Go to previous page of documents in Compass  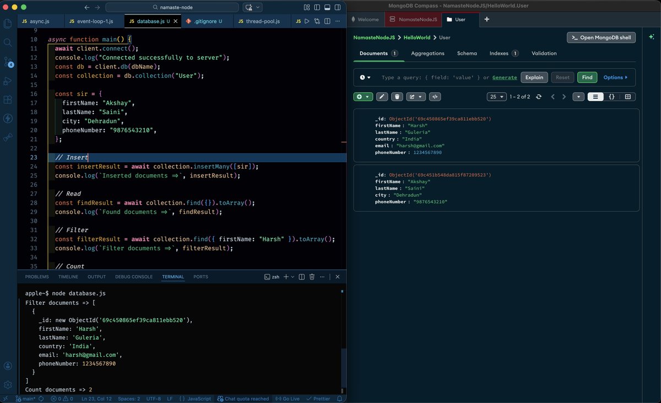click(553, 96)
